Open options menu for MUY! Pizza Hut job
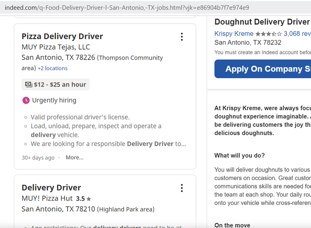 182,188
